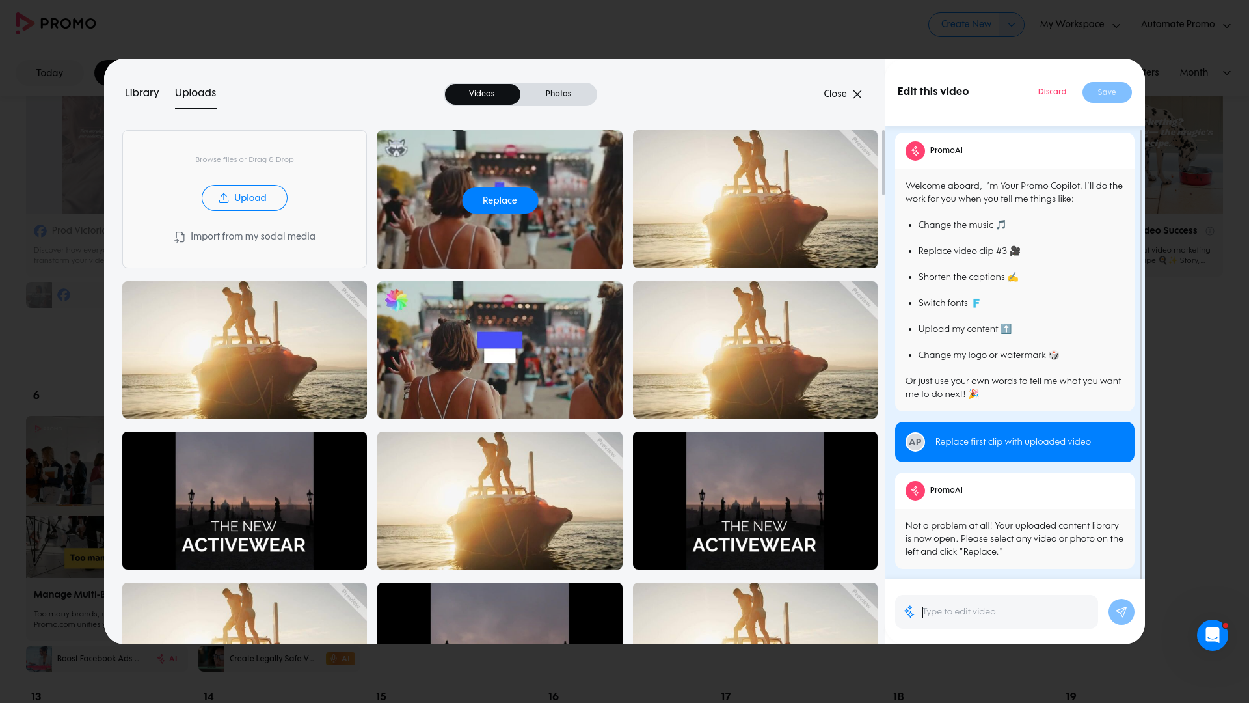1249x703 pixels.
Task: Open the My Workspace dropdown
Action: click(x=1079, y=25)
